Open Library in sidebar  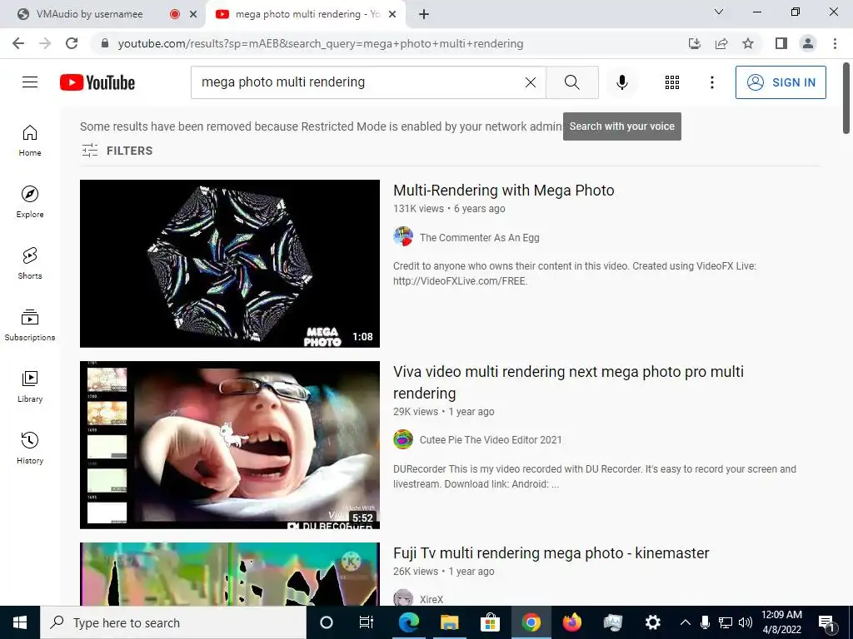[x=30, y=386]
